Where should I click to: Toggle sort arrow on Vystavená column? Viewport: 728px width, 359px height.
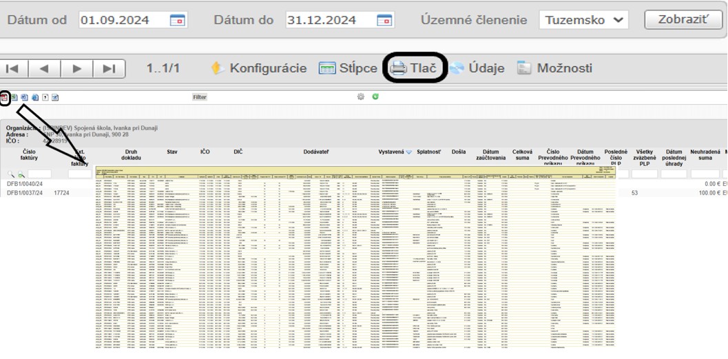click(x=409, y=152)
